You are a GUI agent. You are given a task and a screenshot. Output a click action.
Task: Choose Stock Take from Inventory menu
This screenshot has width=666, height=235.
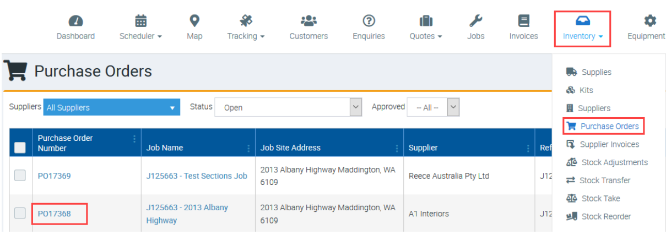coord(600,198)
